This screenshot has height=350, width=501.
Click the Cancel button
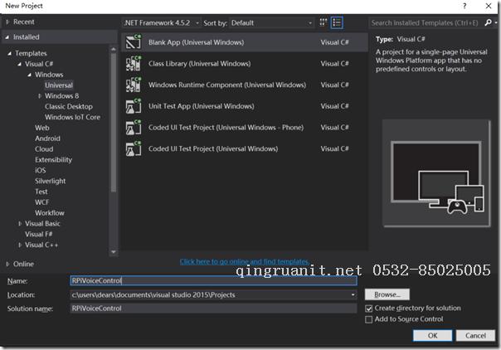coord(475,336)
